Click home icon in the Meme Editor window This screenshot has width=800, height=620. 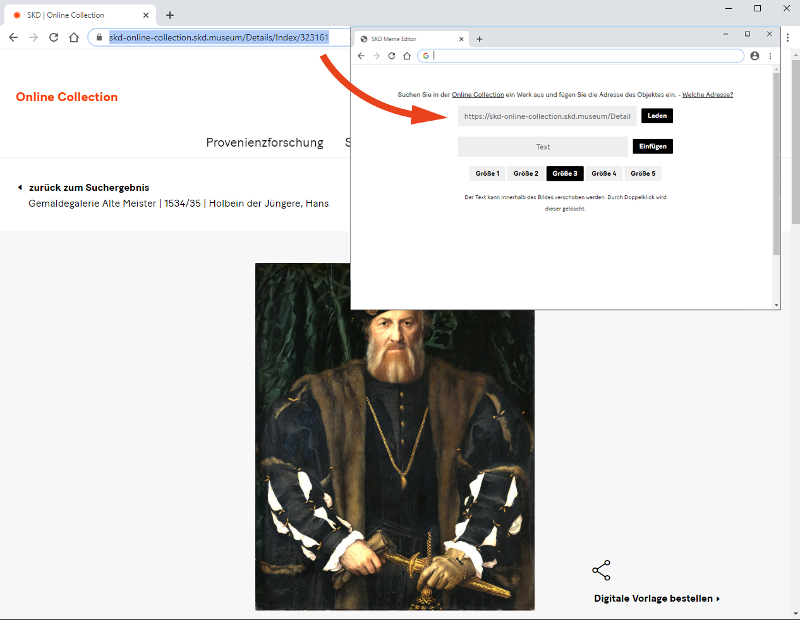tap(407, 56)
